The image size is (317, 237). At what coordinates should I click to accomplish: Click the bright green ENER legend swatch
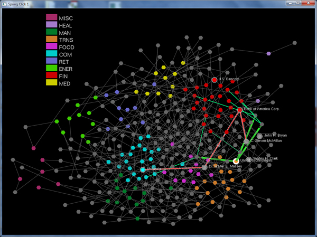[x=52, y=68]
